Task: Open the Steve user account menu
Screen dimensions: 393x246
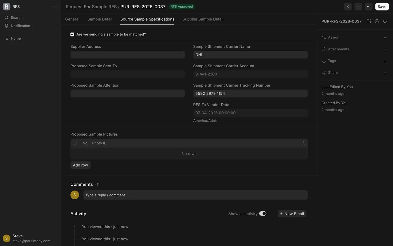Action: [x=30, y=238]
